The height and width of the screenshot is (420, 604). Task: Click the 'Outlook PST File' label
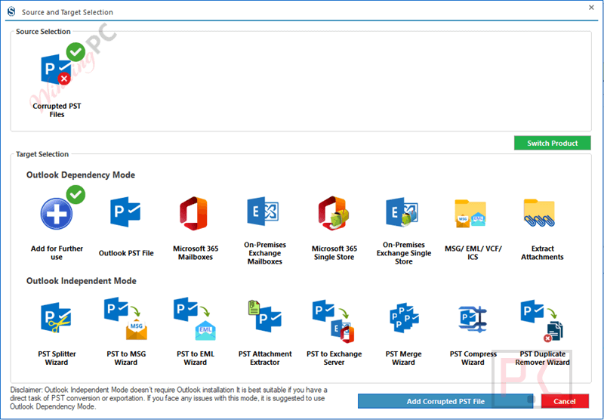126,253
